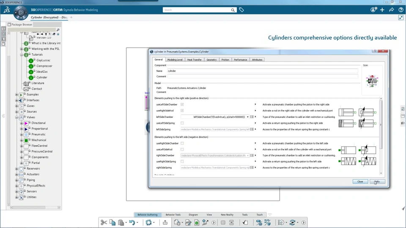
Task: Click the Package Browser search icon
Action: pyautogui.click(x=58, y=30)
